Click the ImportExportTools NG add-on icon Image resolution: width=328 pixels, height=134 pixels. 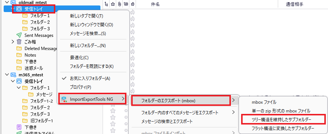(64, 99)
